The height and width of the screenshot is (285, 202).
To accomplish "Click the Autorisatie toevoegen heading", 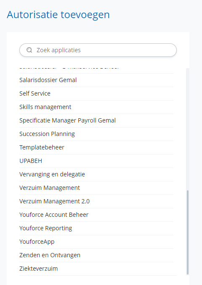I will pyautogui.click(x=58, y=15).
